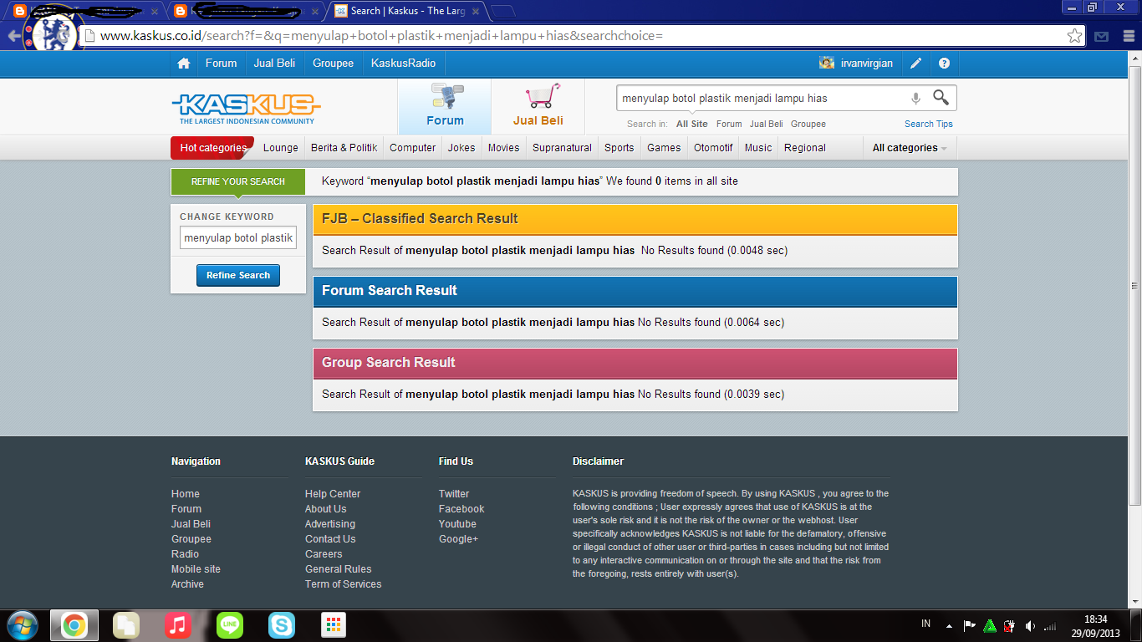The image size is (1142, 642).
Task: Open Windows Start menu
Action: point(22,625)
